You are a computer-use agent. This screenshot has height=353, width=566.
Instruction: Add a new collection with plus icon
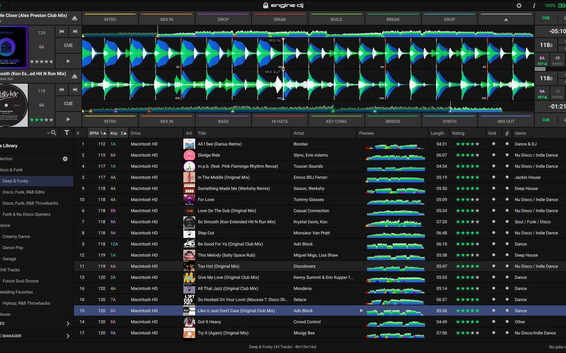(65, 159)
